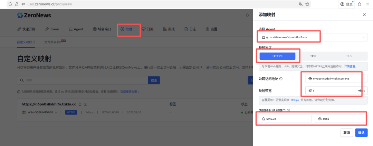
Task: Select the TCP protocol option
Action: (313, 56)
